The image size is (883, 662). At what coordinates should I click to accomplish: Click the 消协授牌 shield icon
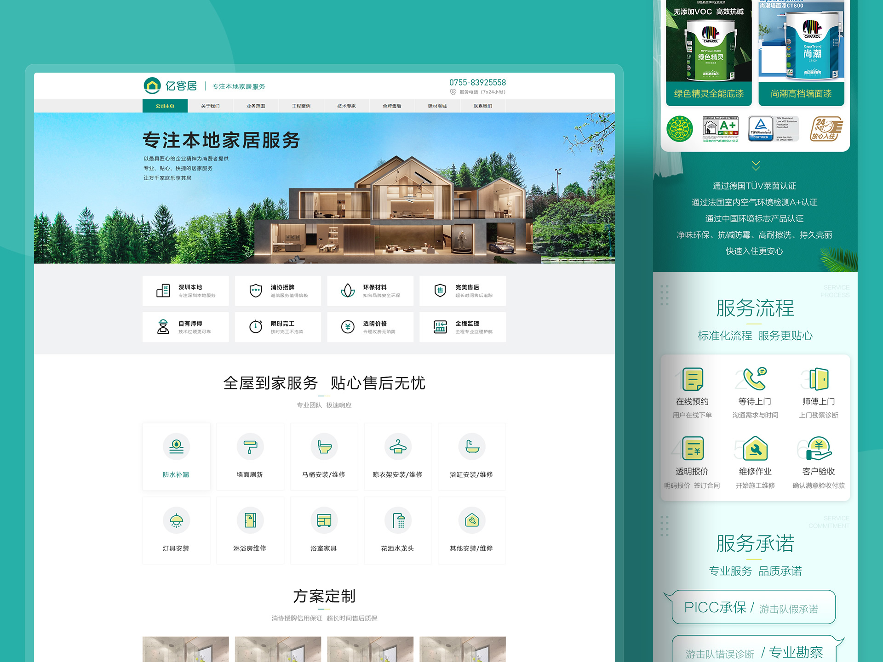256,291
